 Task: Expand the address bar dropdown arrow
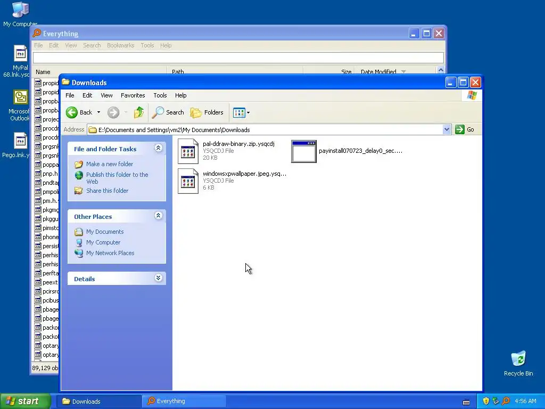tap(447, 130)
